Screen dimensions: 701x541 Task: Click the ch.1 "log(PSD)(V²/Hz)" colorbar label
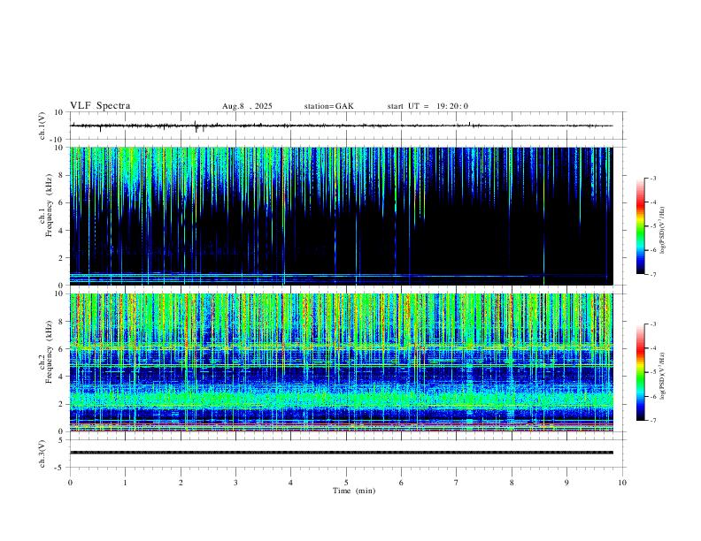coord(662,231)
